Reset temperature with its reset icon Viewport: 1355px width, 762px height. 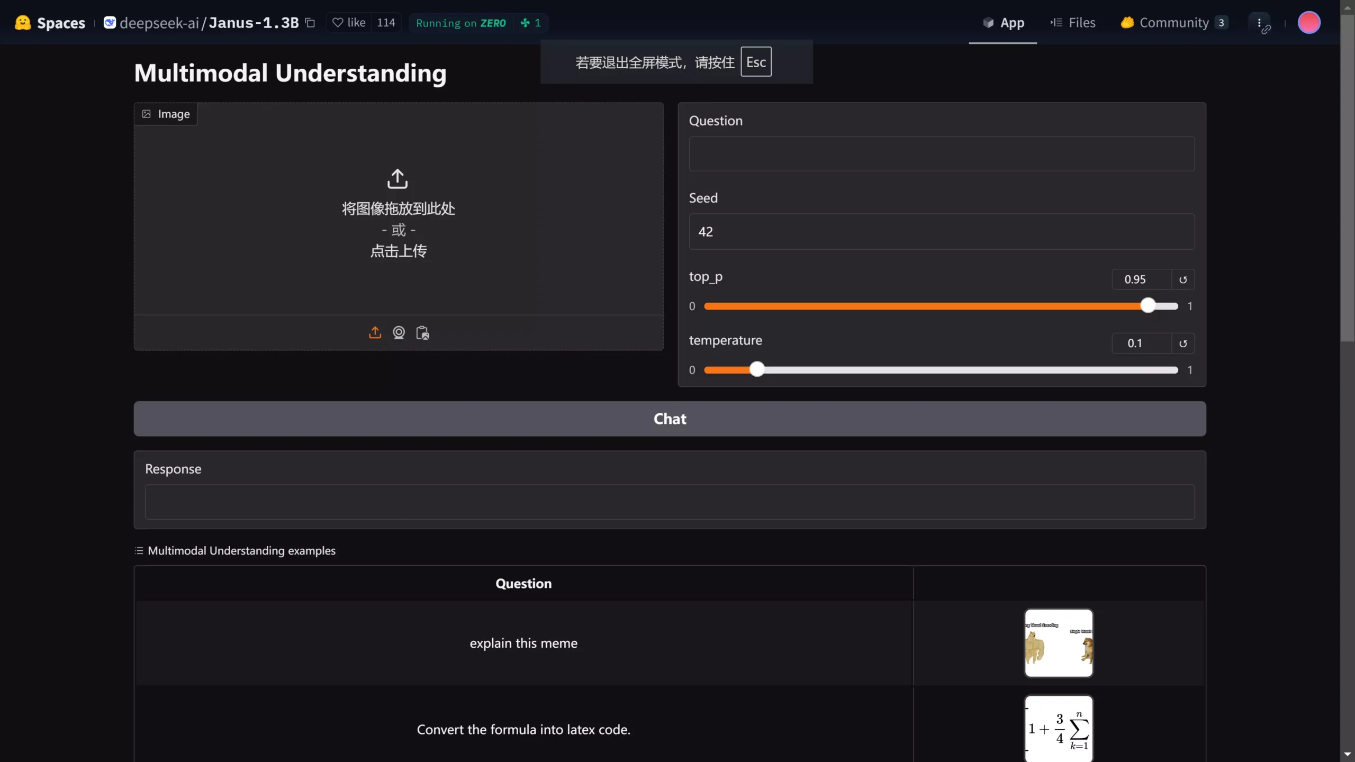[1183, 343]
